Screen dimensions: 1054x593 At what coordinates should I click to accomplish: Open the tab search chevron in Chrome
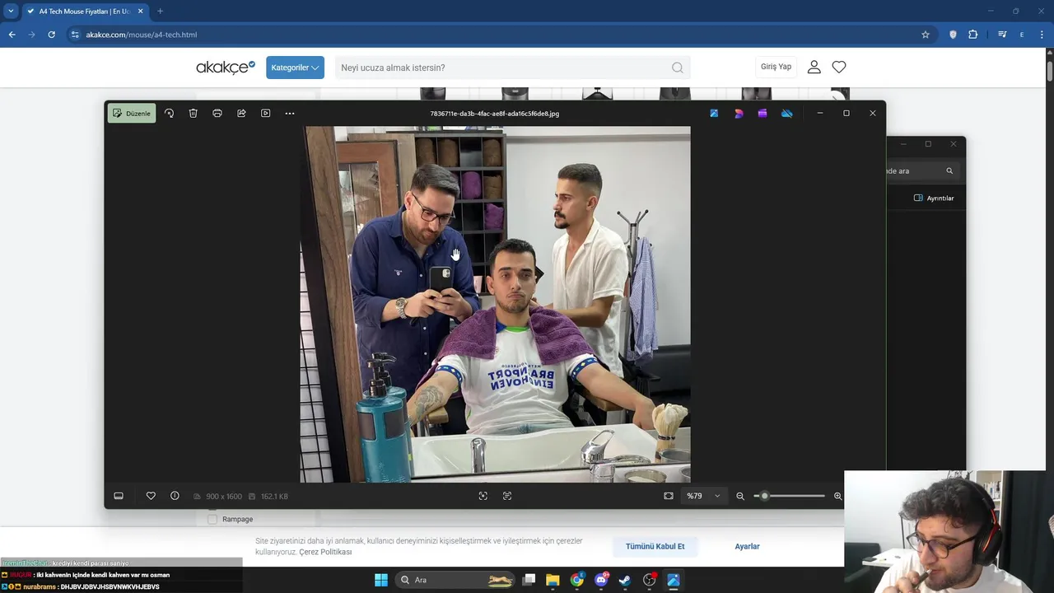(11, 12)
